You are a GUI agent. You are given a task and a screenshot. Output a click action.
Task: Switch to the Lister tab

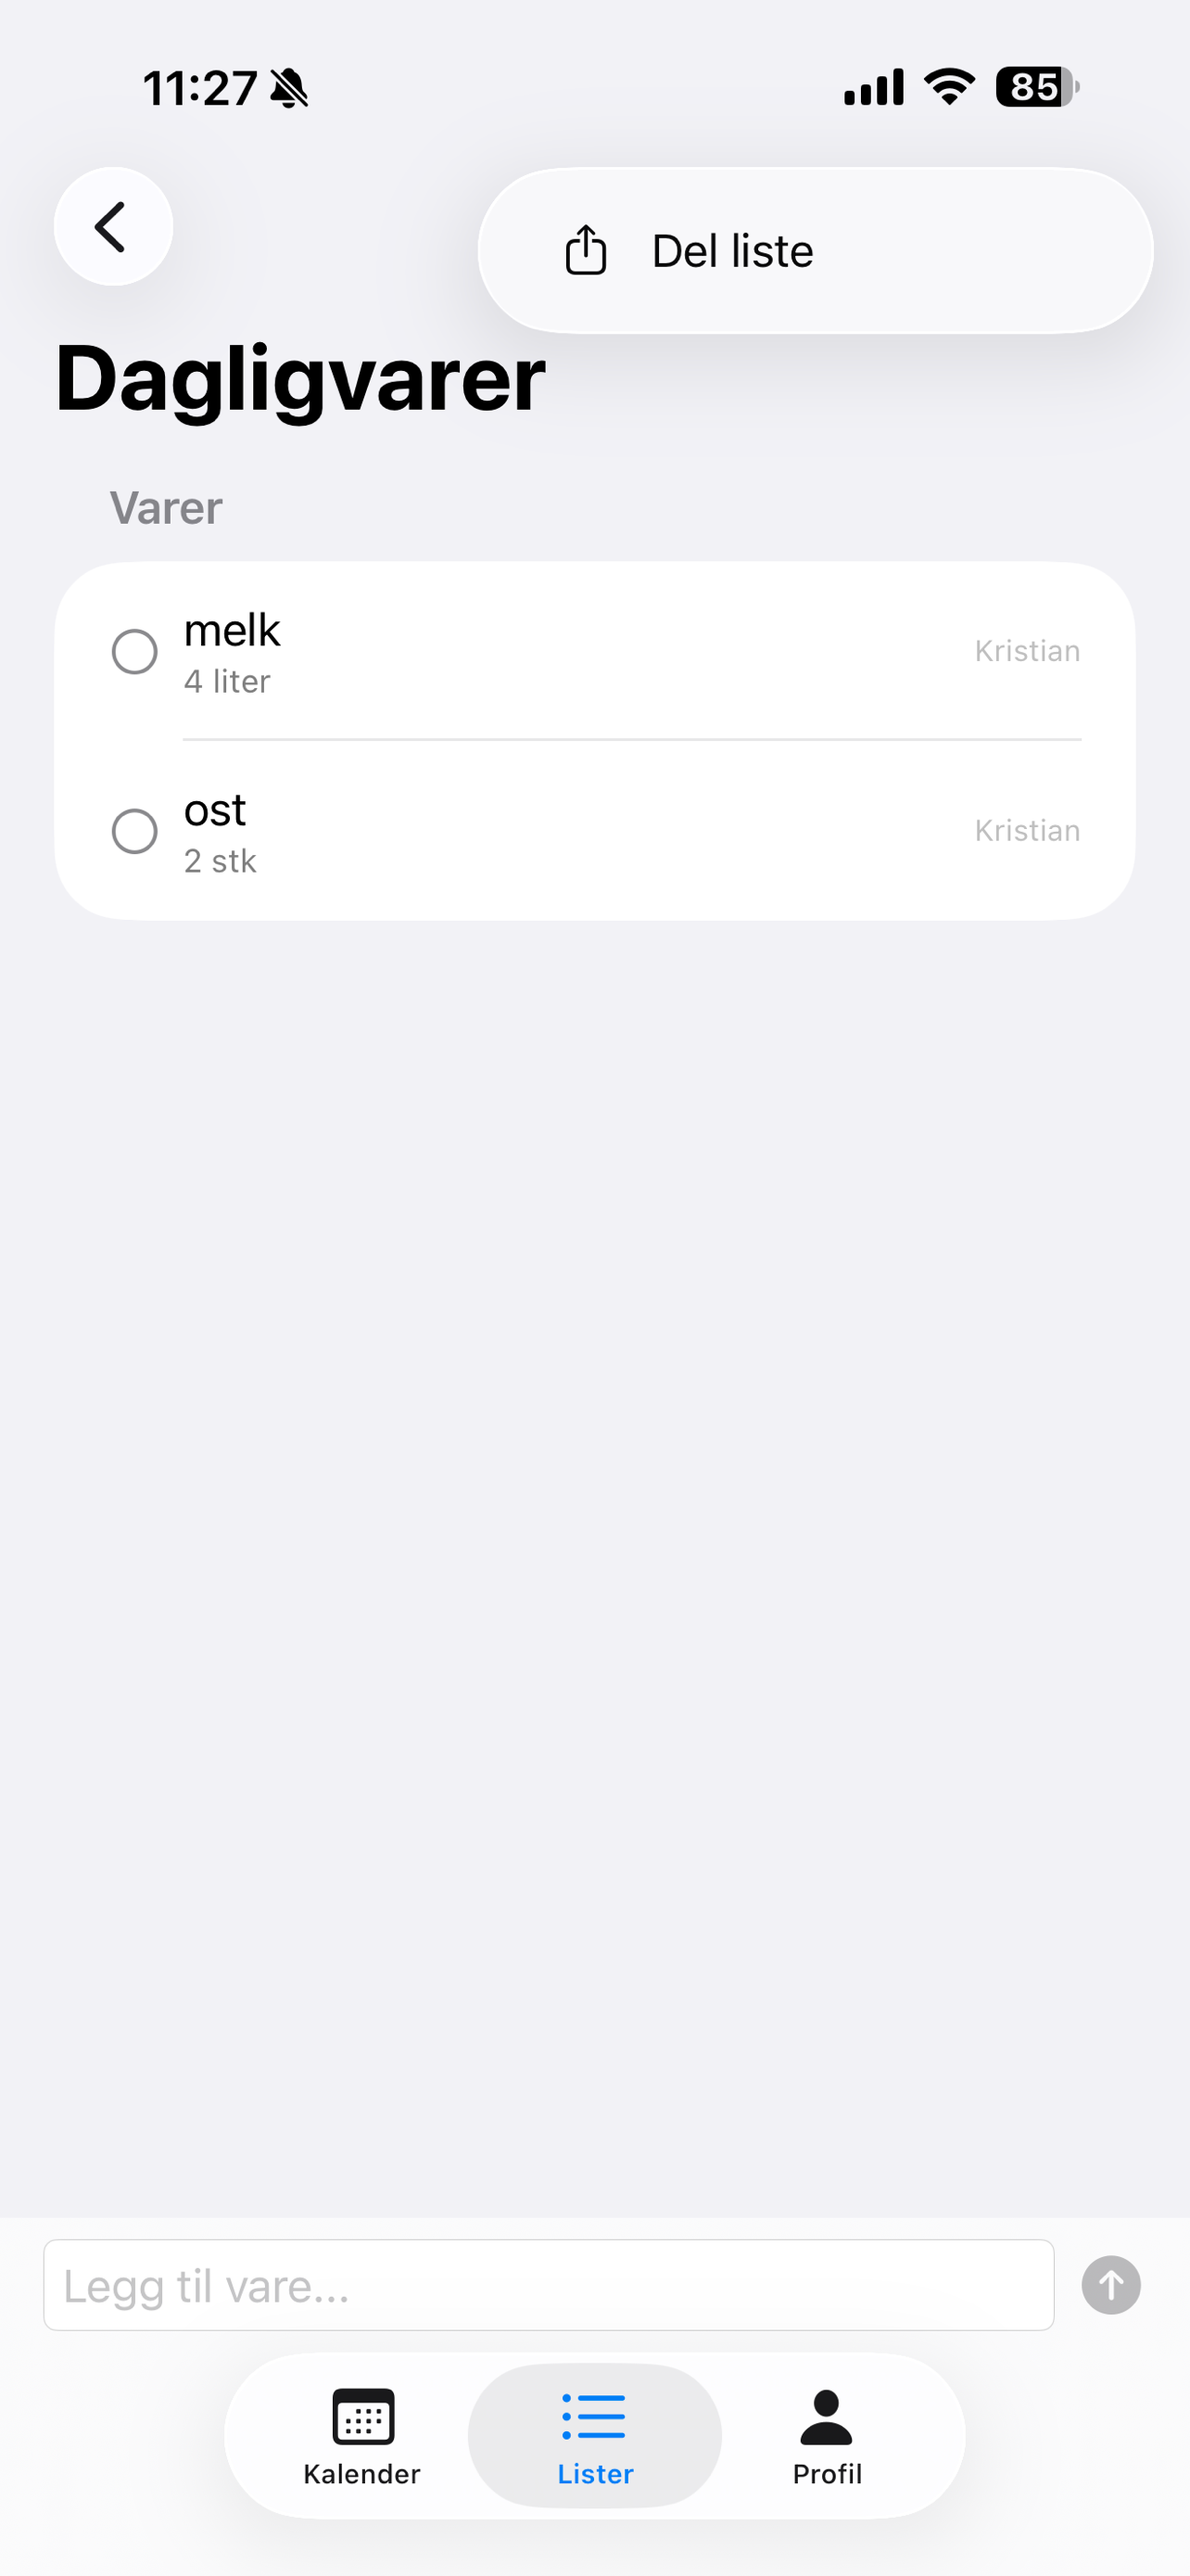(x=594, y=2436)
